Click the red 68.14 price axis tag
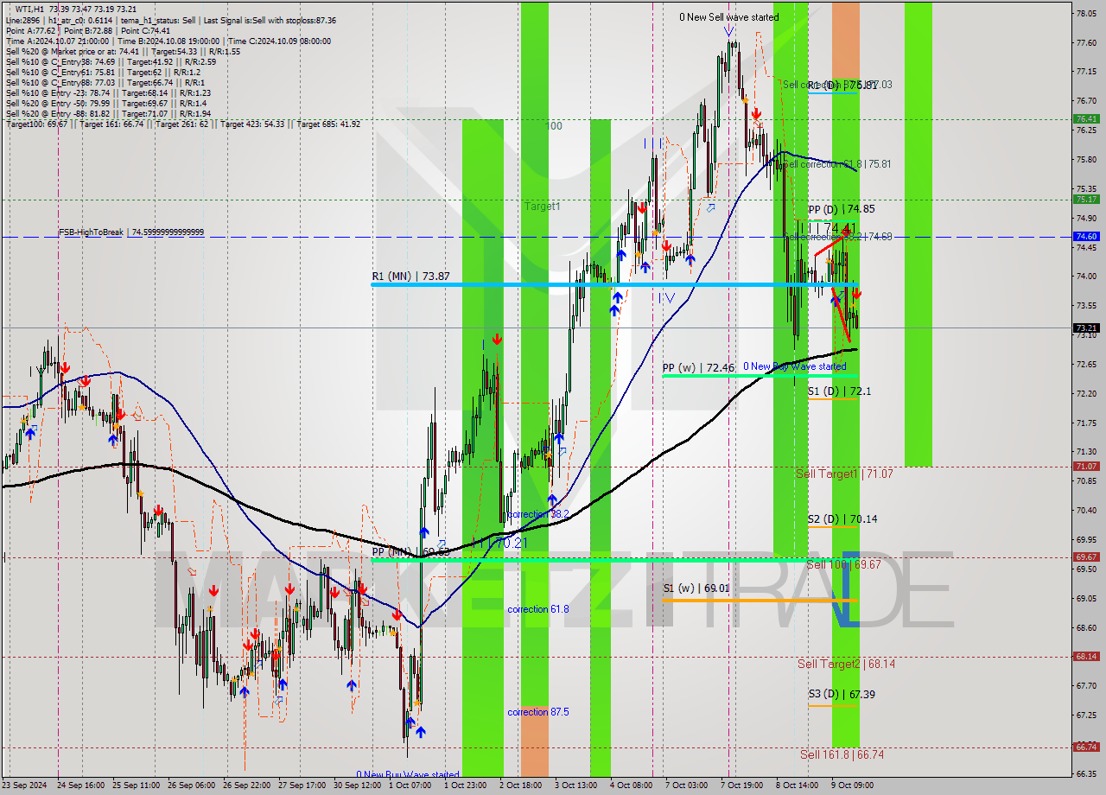Screen dimensions: 1106x795 click(1085, 657)
